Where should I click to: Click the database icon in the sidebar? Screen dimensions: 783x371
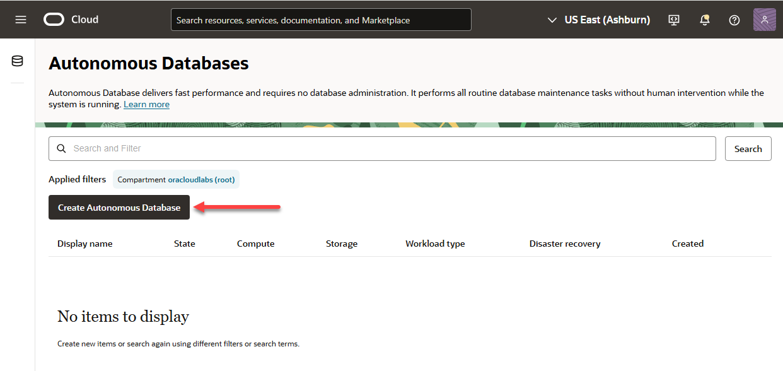click(18, 61)
